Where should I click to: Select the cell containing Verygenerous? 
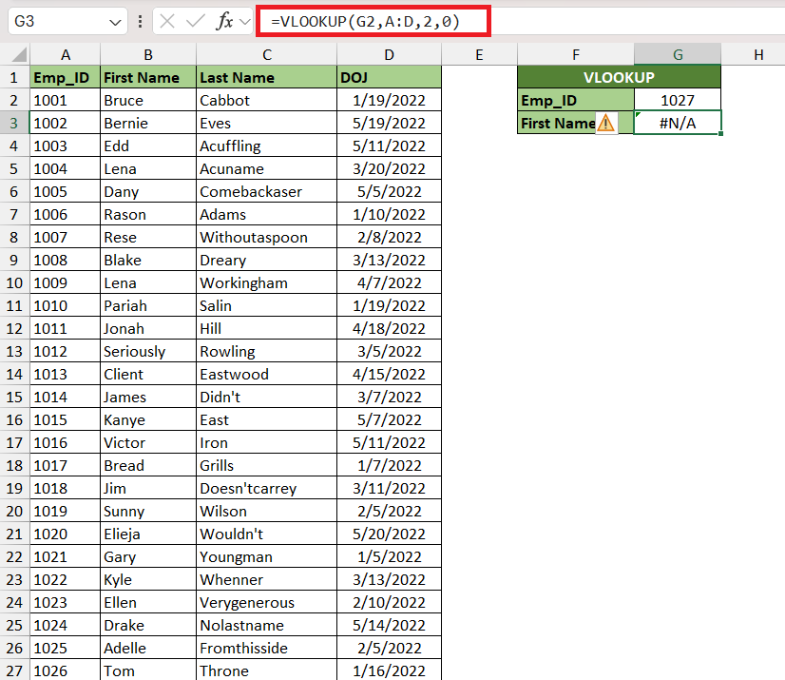[x=267, y=602]
